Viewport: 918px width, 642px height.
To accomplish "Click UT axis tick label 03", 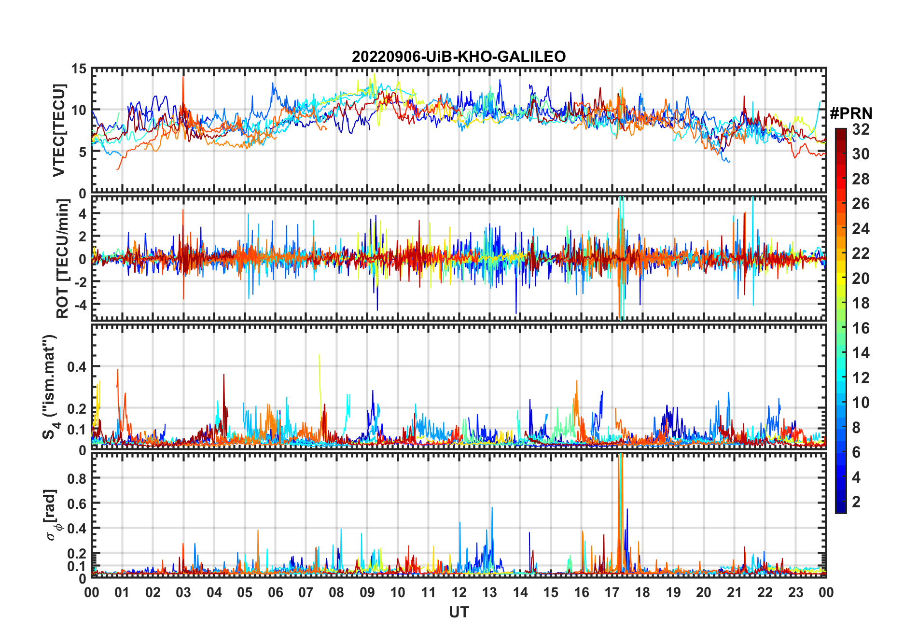I will pyautogui.click(x=183, y=592).
